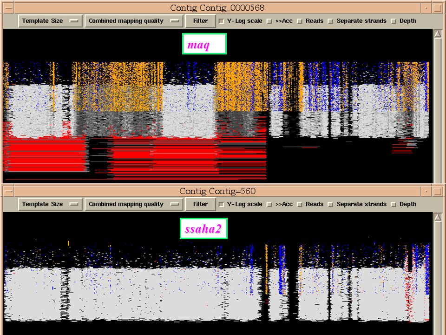Maximize the Contig_0000568 window

[437, 8]
